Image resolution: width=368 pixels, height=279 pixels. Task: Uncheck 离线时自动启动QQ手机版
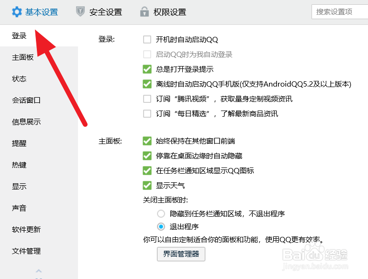tap(147, 84)
